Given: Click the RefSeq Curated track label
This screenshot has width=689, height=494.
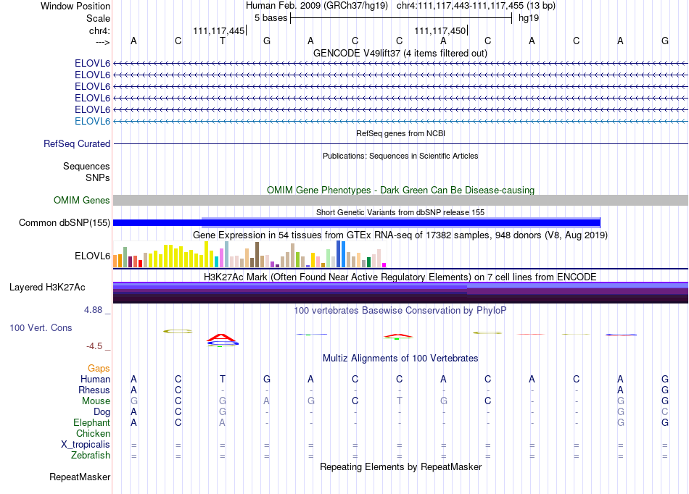Looking at the screenshot, I should pyautogui.click(x=77, y=144).
